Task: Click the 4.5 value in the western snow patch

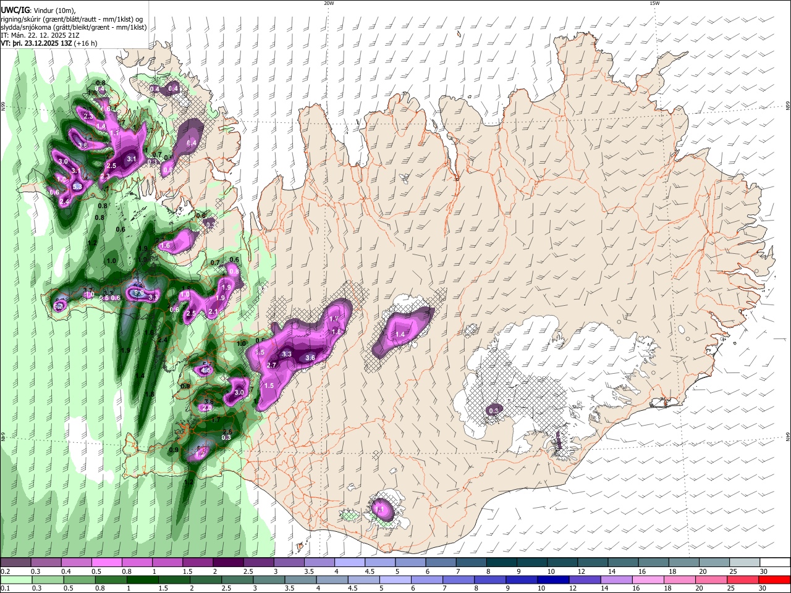Action: [x=206, y=370]
